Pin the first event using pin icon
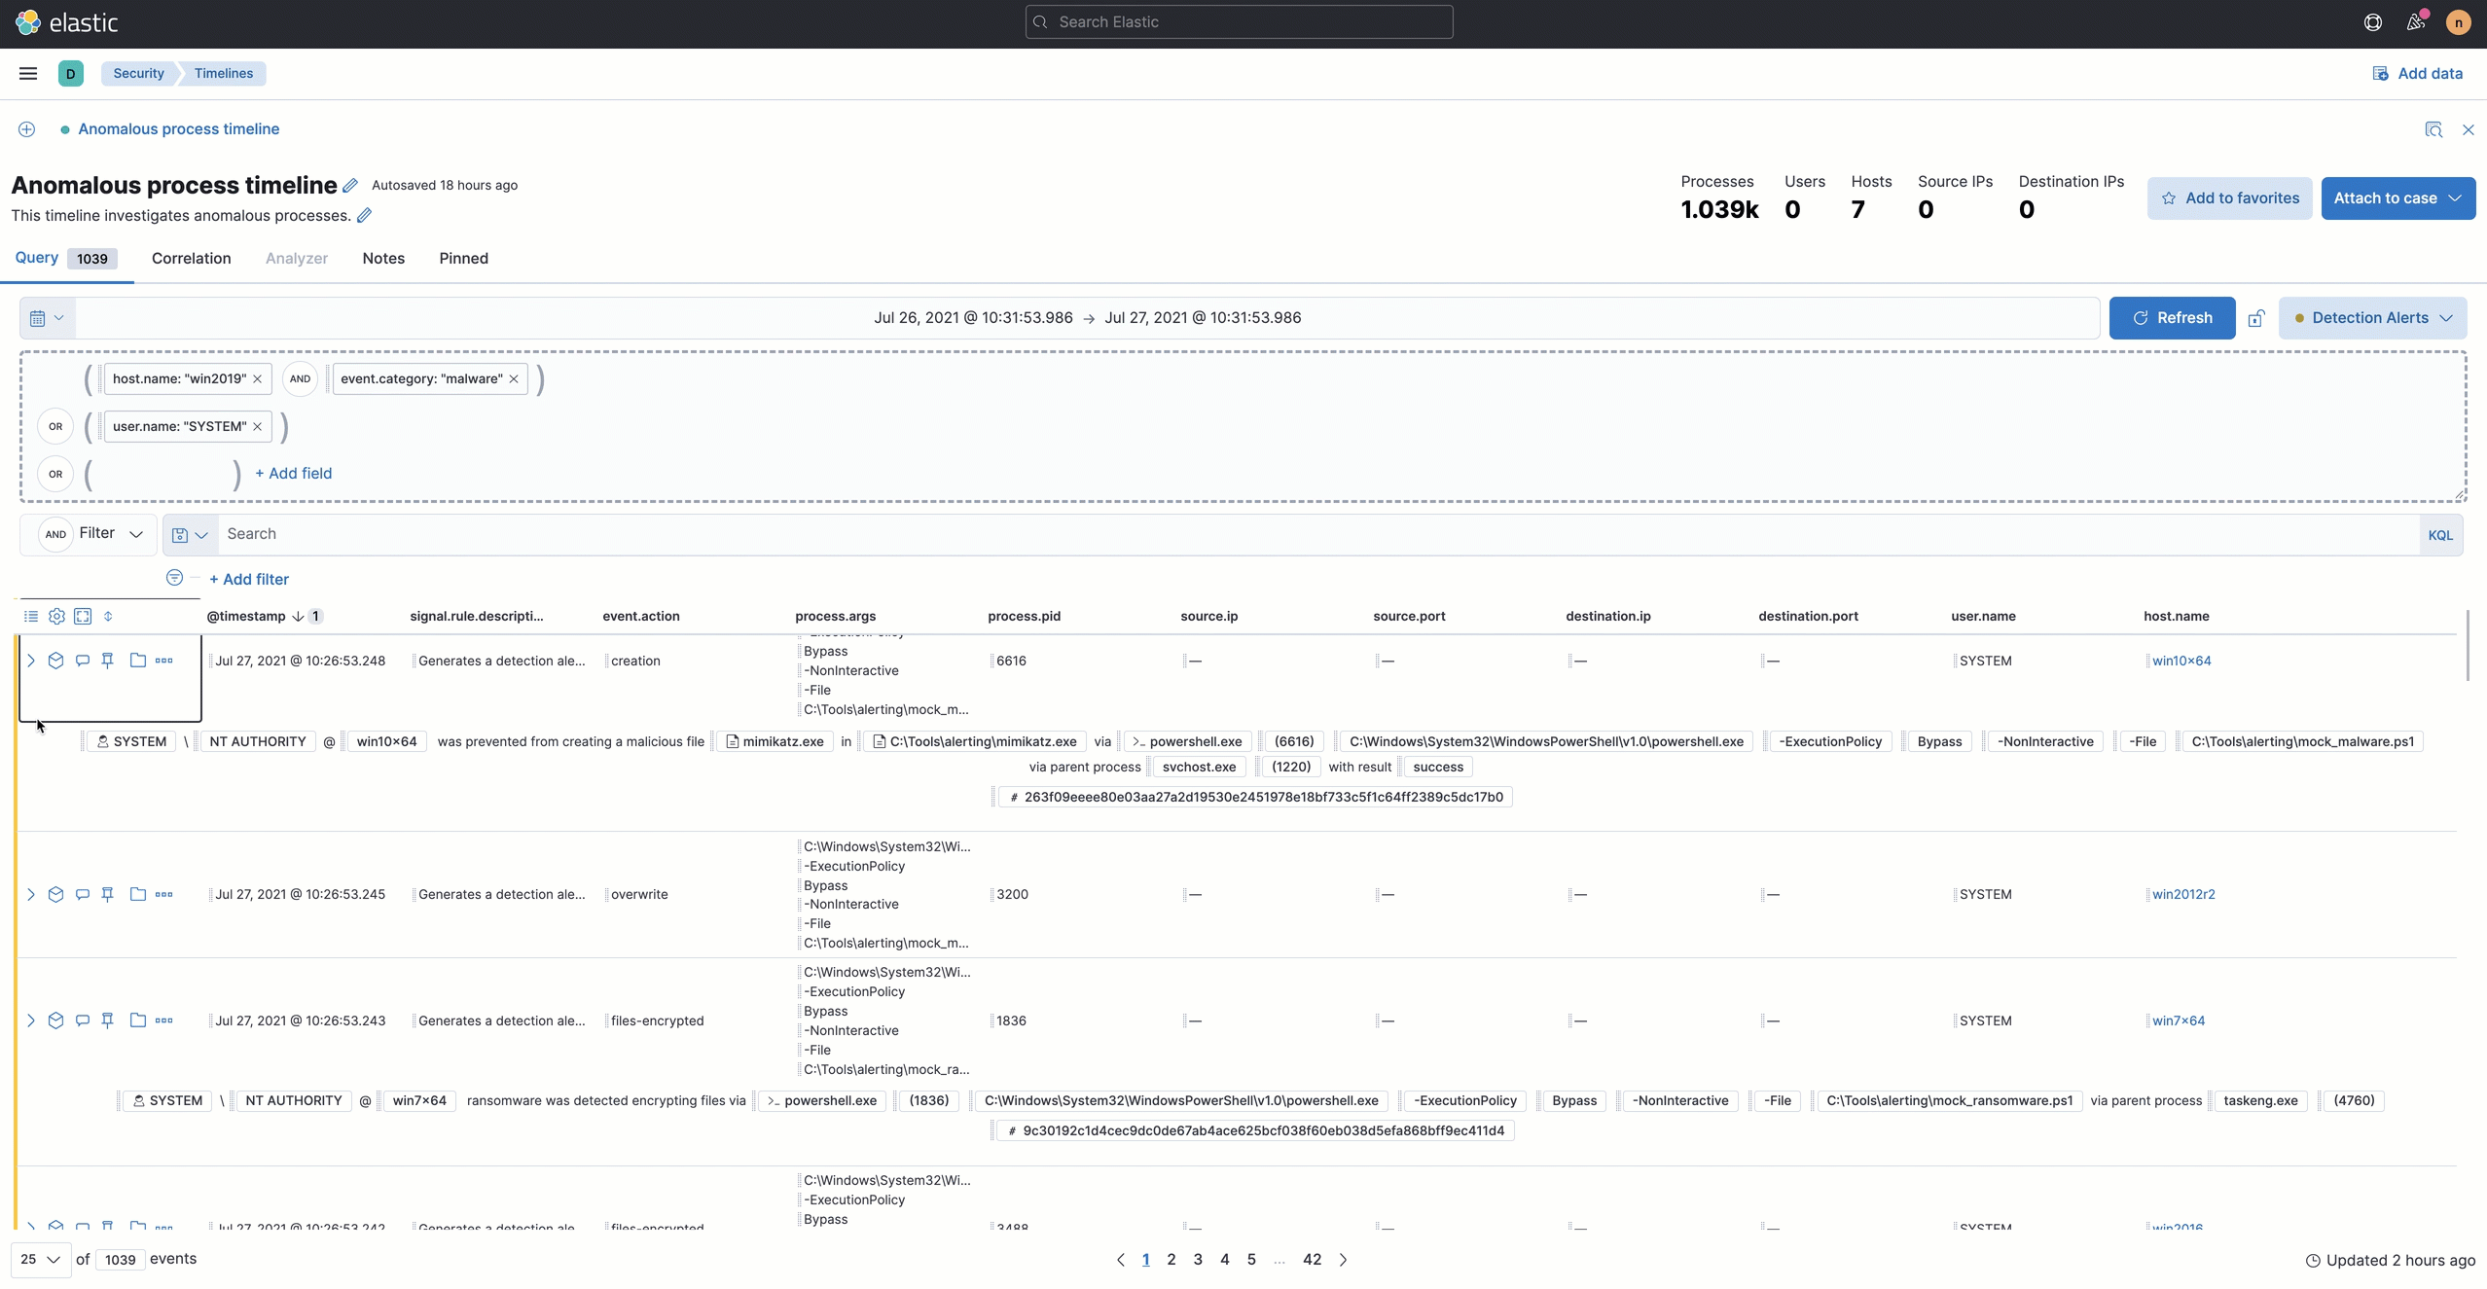Screen dimensions: 2487x1289 (x=107, y=661)
